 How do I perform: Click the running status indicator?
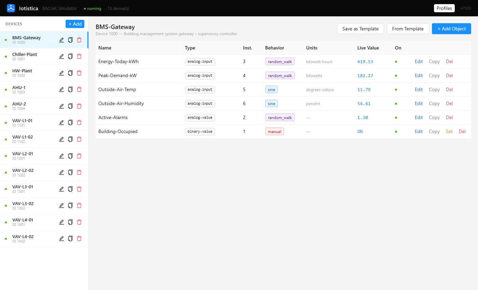point(93,9)
